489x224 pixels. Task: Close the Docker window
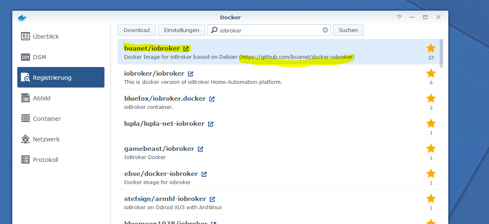438,17
